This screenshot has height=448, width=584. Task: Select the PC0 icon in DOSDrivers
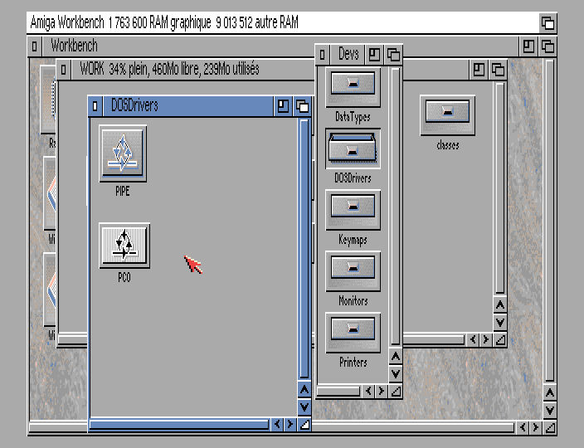click(124, 246)
